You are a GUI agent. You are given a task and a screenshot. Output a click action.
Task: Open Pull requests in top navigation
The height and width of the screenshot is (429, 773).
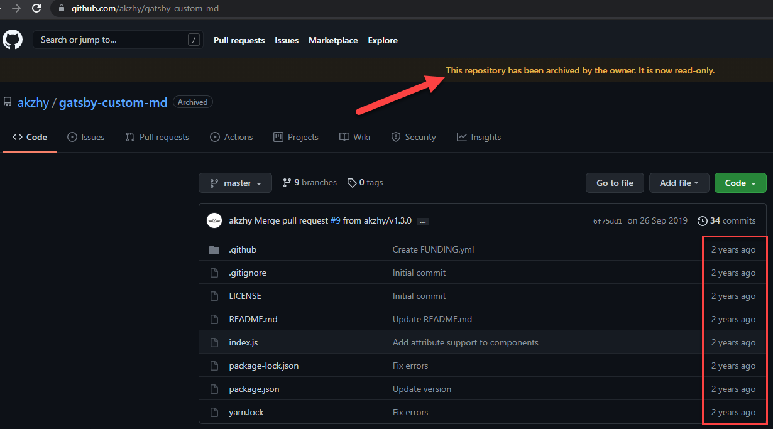239,40
